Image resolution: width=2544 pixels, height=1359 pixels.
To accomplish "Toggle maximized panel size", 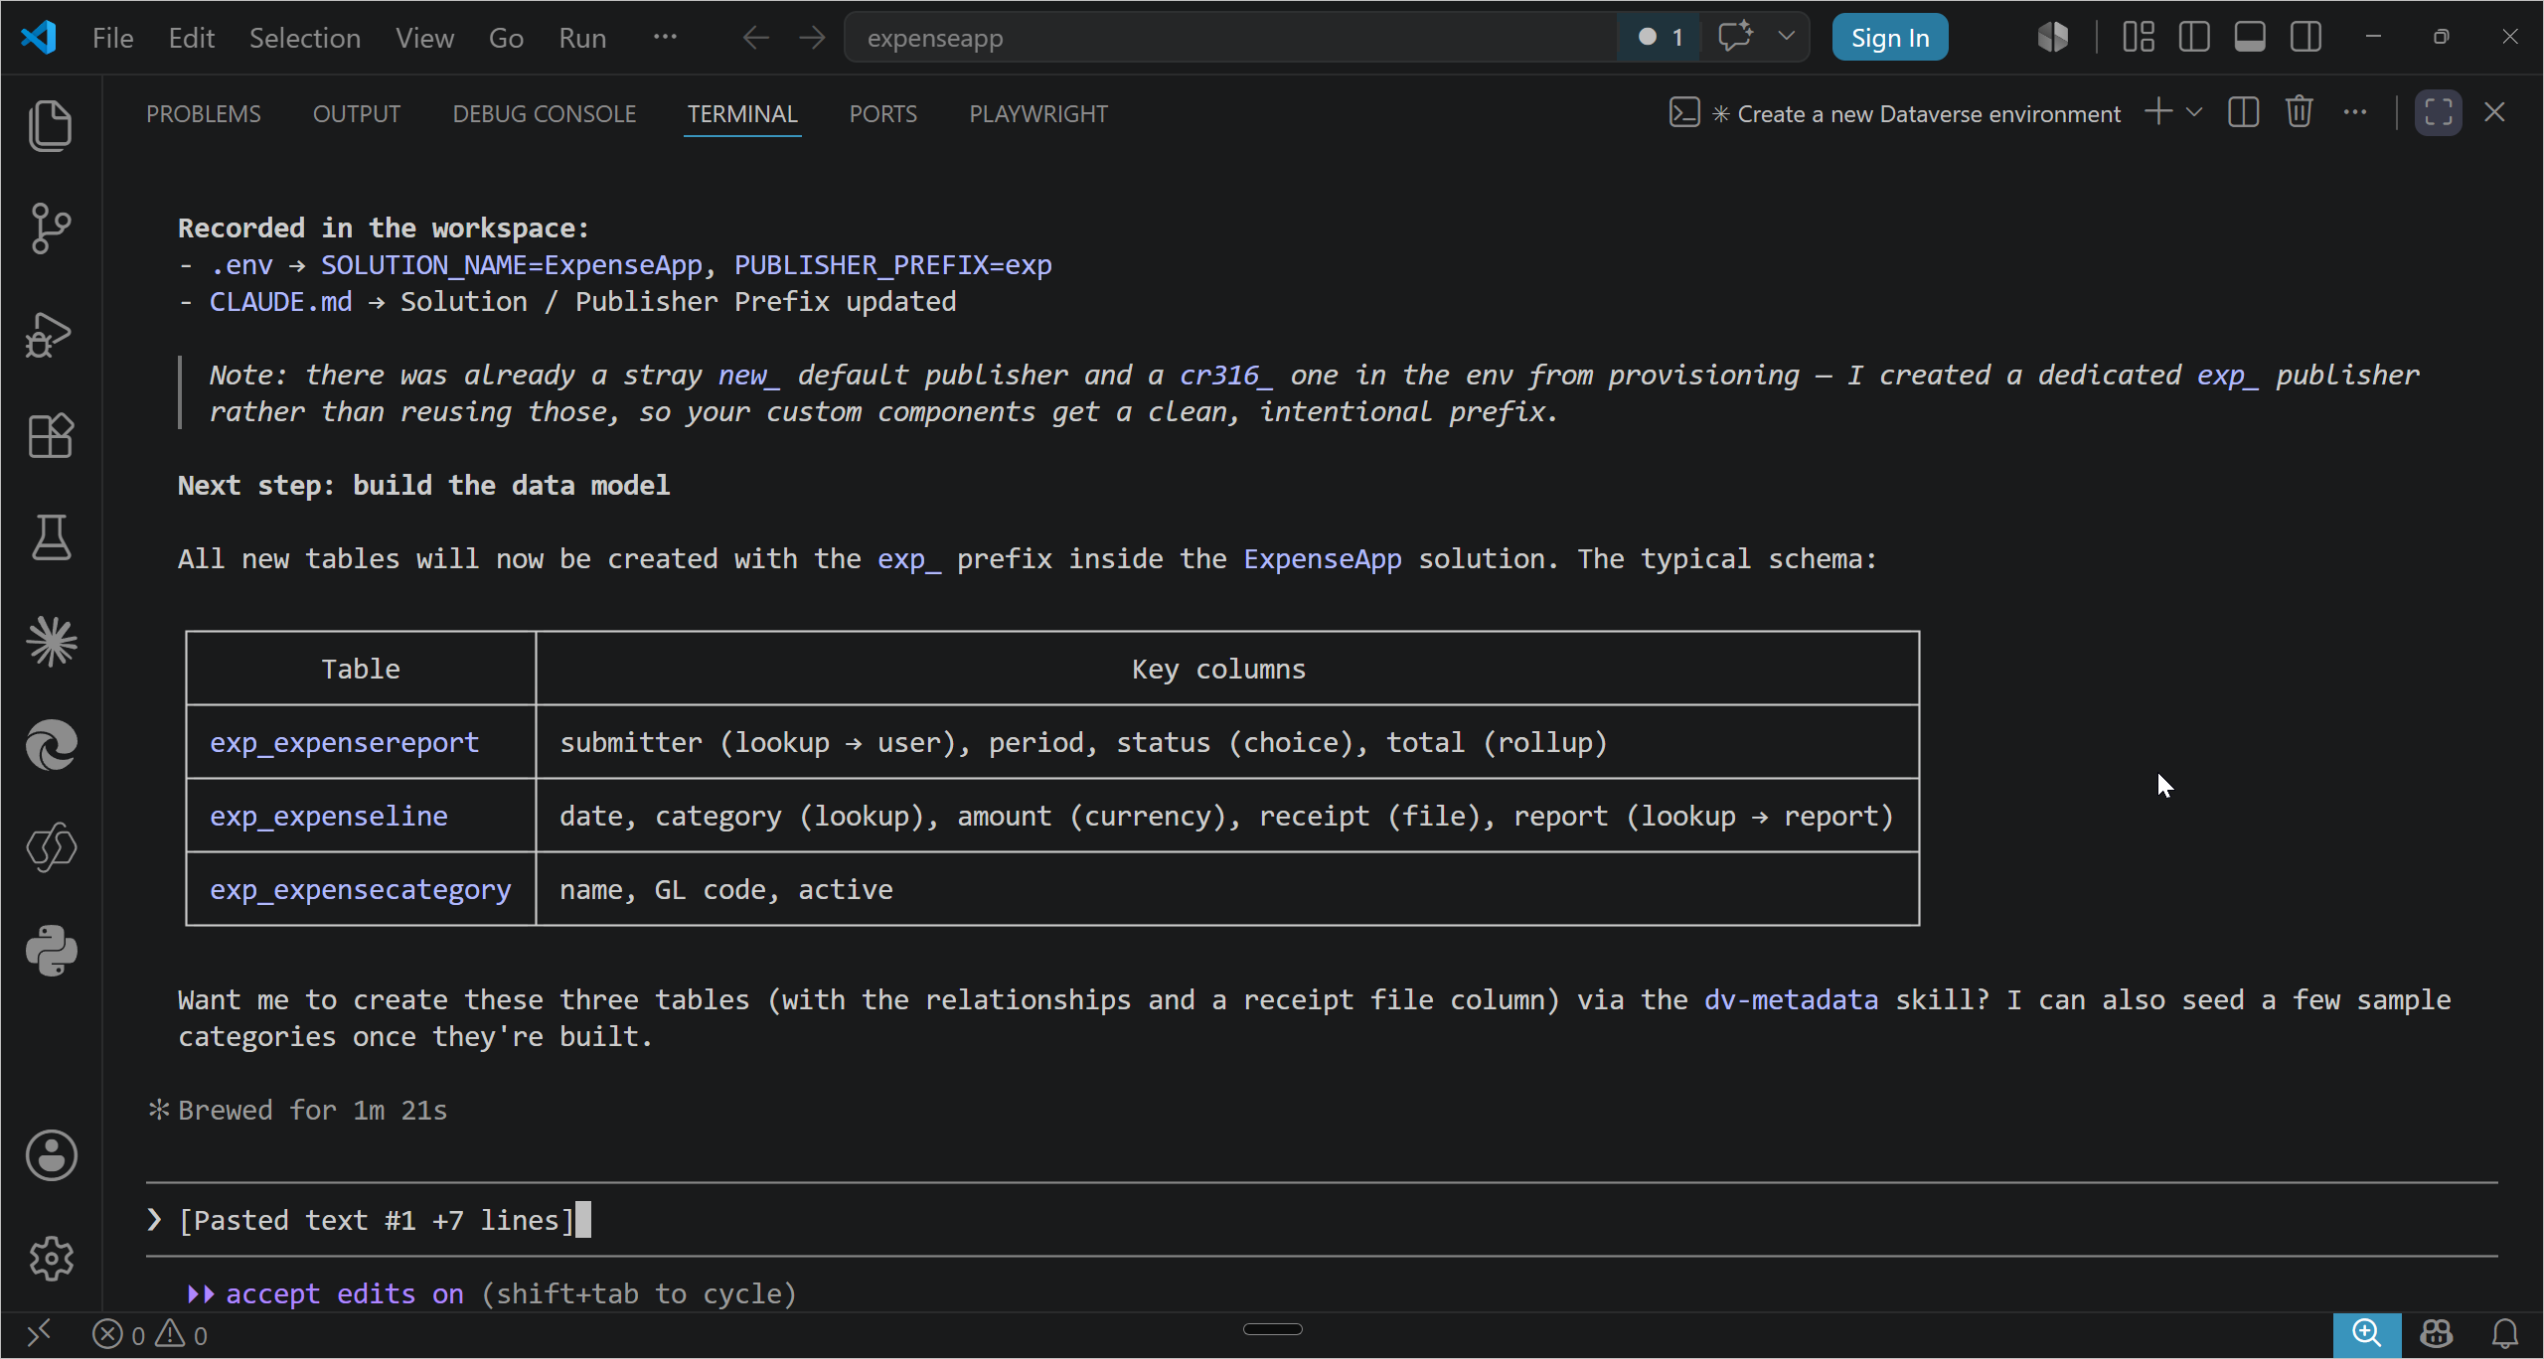I will [2439, 112].
